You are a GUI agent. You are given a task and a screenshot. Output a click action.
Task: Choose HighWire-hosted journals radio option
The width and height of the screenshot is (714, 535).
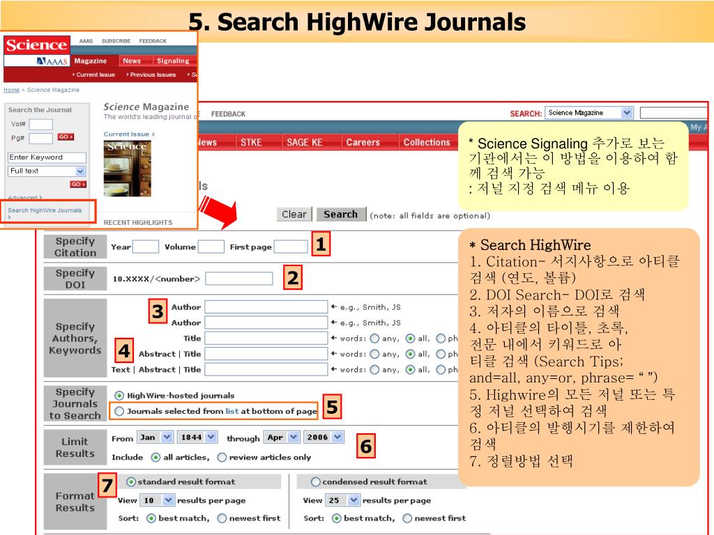pos(119,396)
